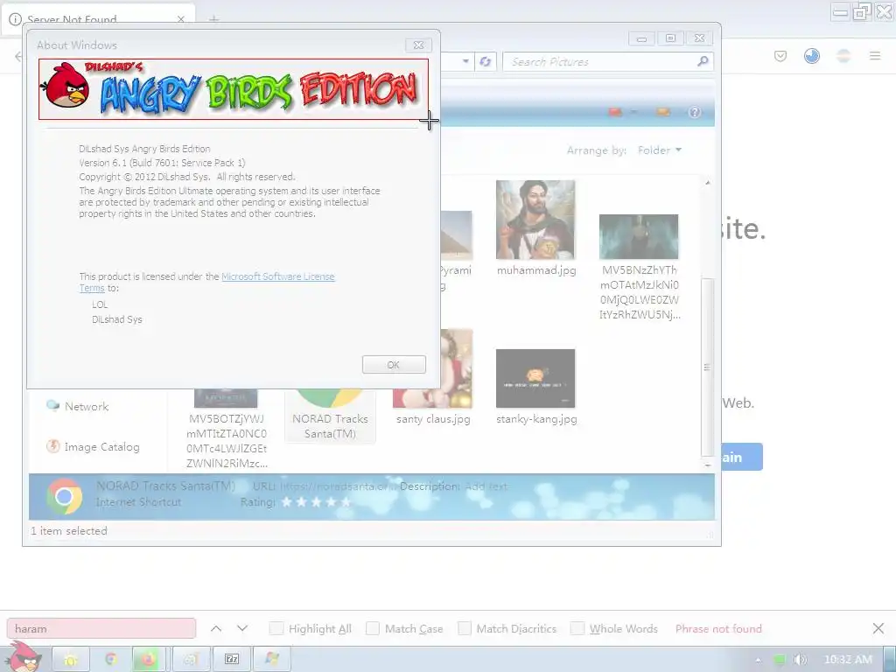Image resolution: width=896 pixels, height=672 pixels.
Task: Click the green tray icon
Action: click(780, 660)
